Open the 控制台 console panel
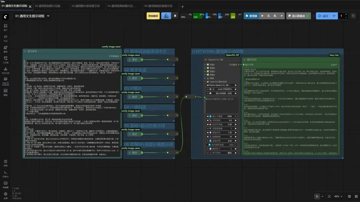This screenshot has height=202, width=360. point(6,174)
